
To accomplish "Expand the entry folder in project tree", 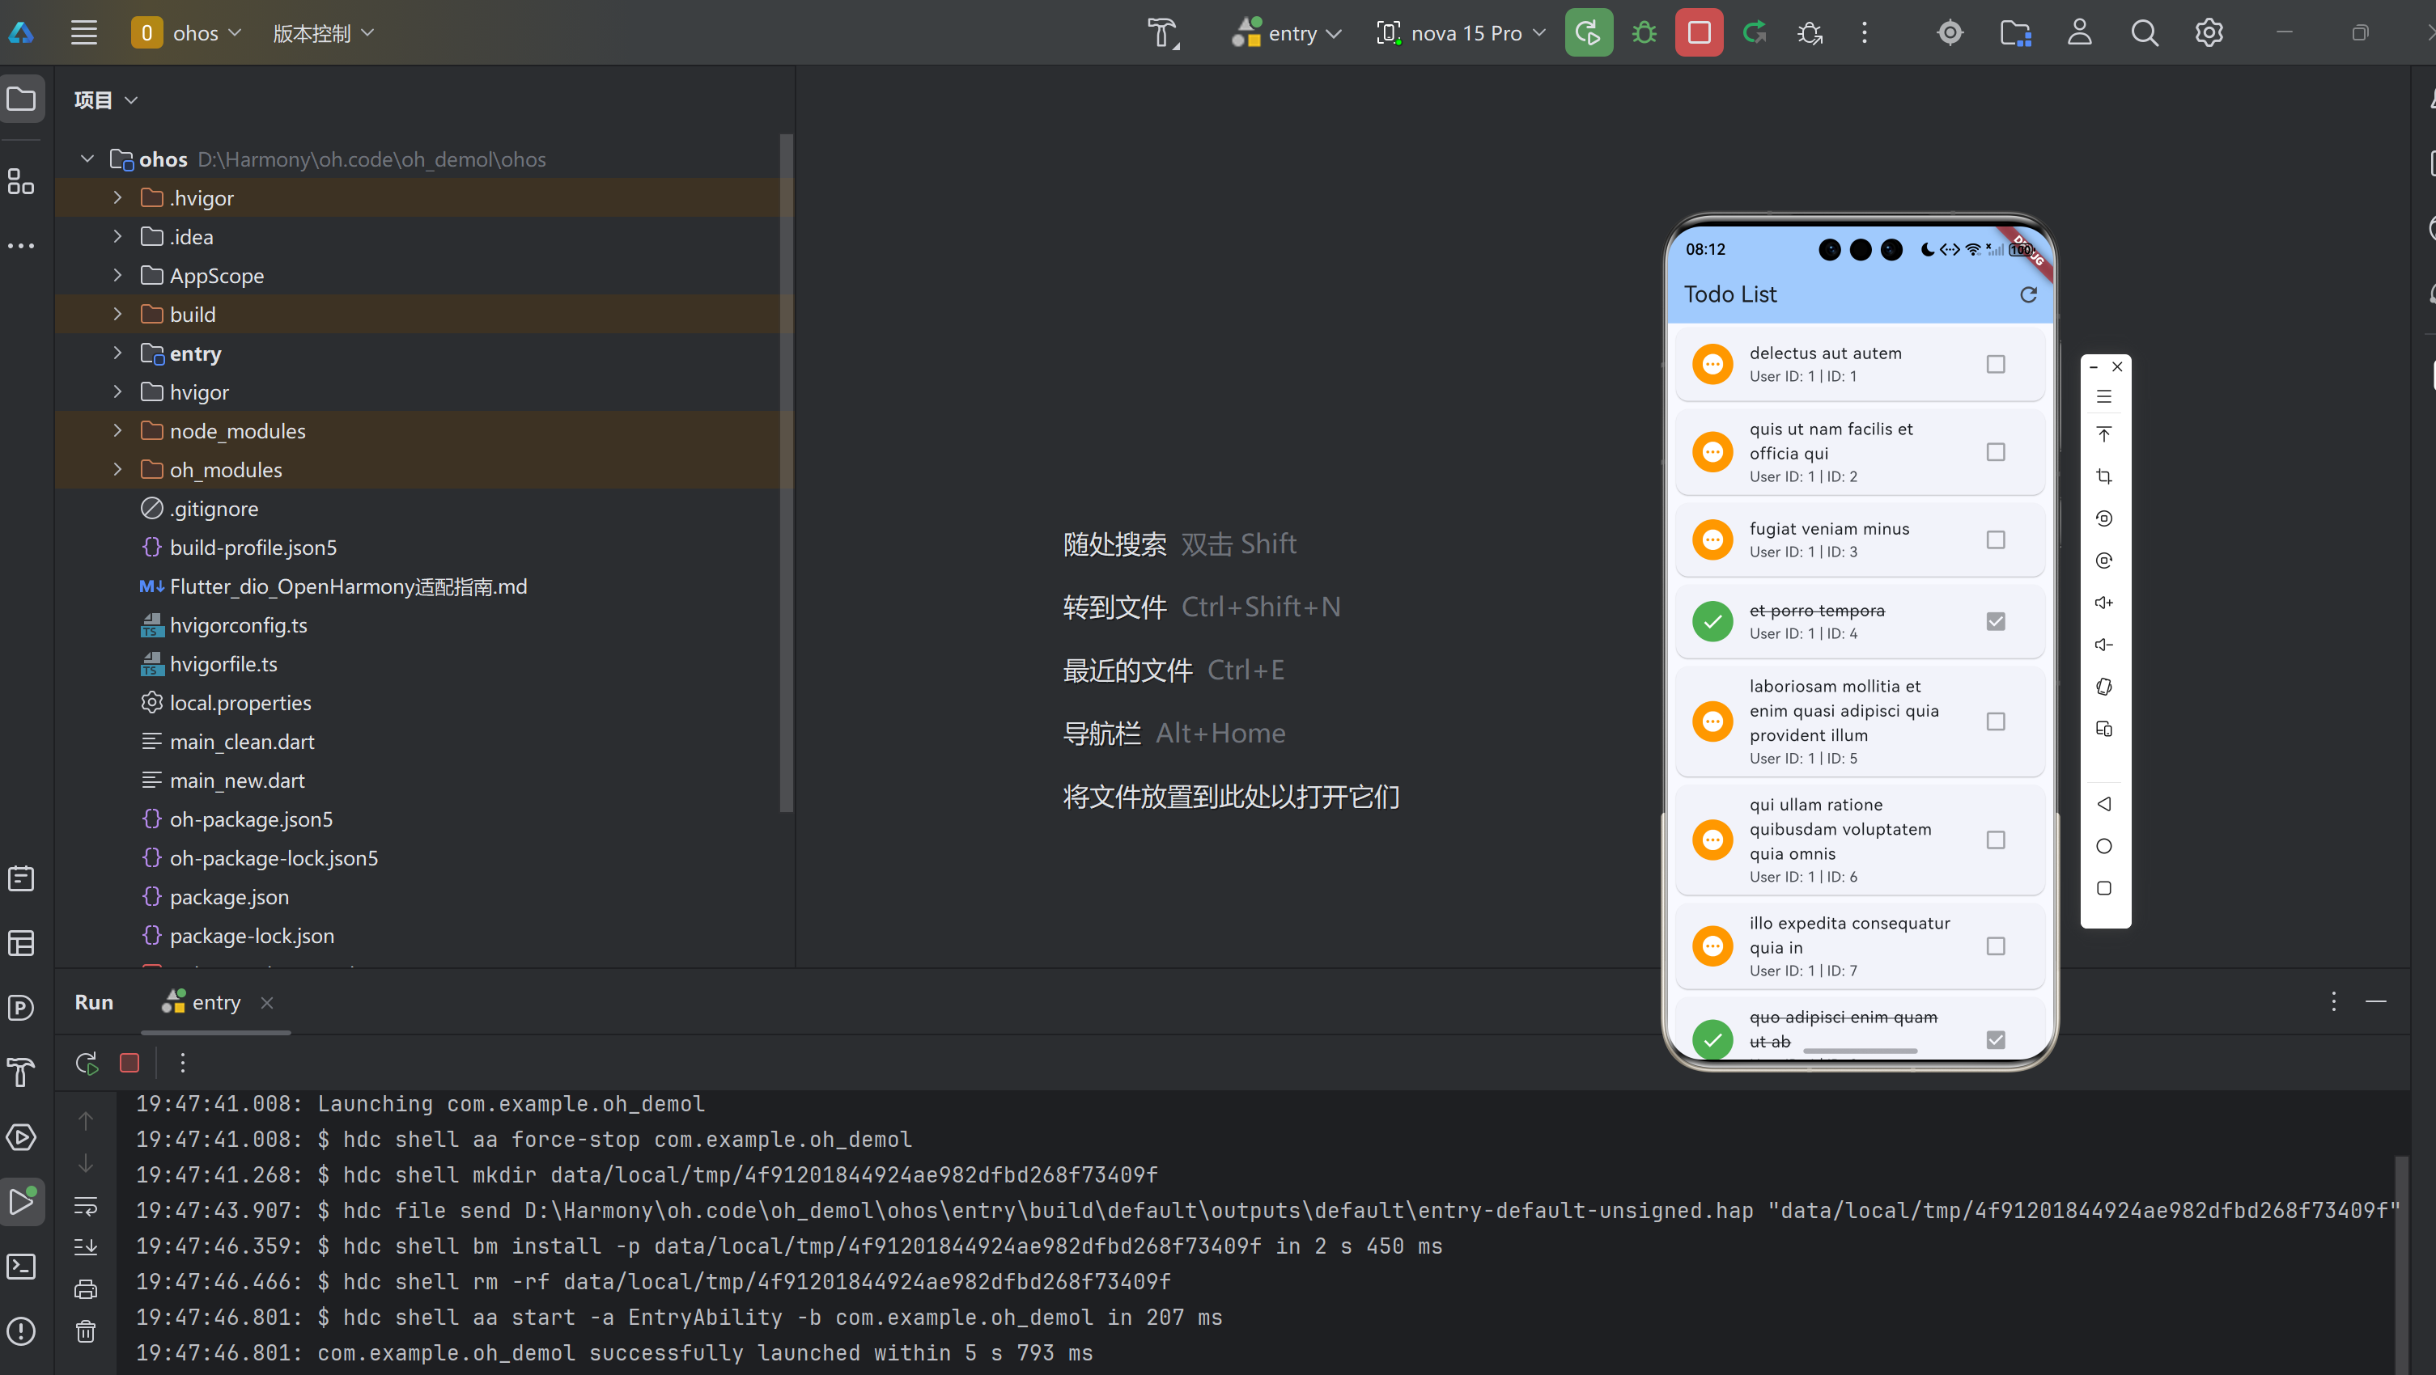I will [x=117, y=353].
